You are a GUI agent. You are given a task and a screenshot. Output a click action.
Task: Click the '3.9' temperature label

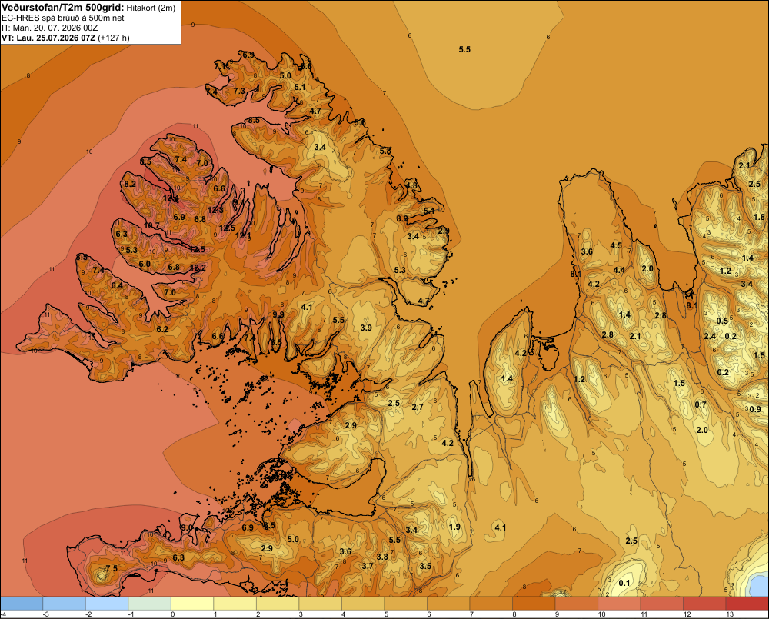point(366,328)
